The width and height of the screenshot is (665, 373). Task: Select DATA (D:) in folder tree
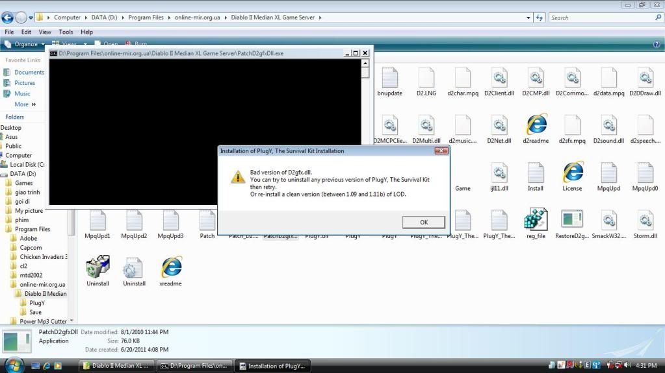tap(23, 174)
